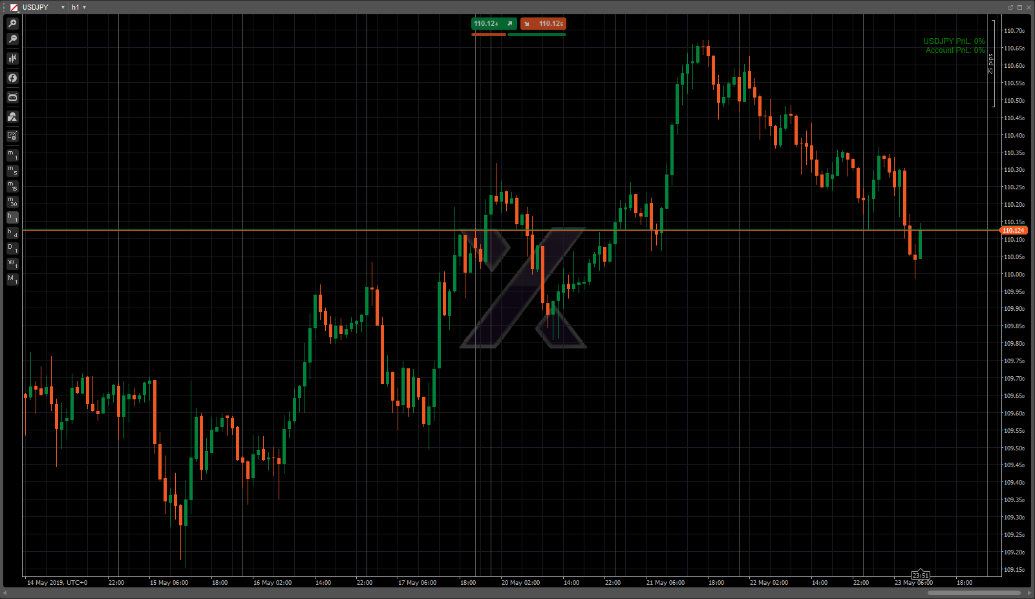The height and width of the screenshot is (599, 1035).
Task: Open the indicators and shapes icon
Action: [x=12, y=117]
